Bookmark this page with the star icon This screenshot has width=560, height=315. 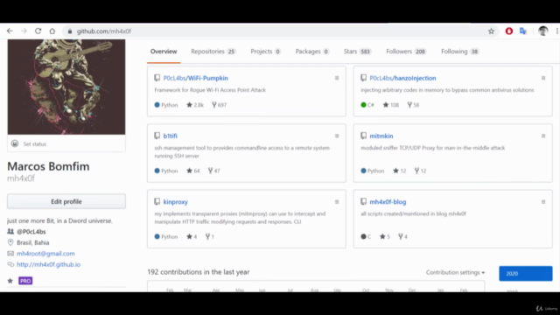pyautogui.click(x=491, y=31)
